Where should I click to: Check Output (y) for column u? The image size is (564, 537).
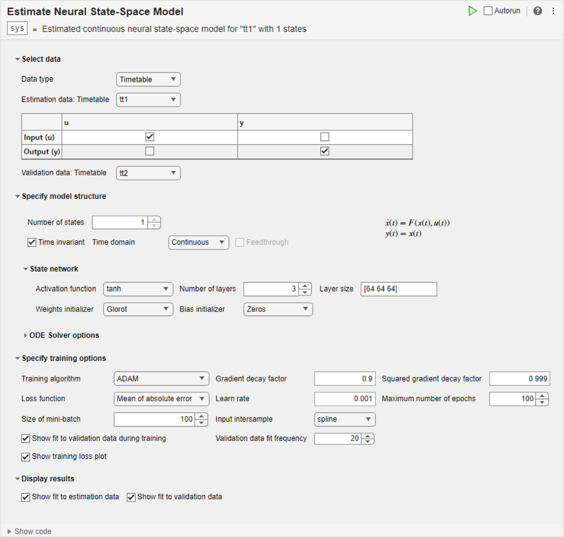tap(150, 151)
